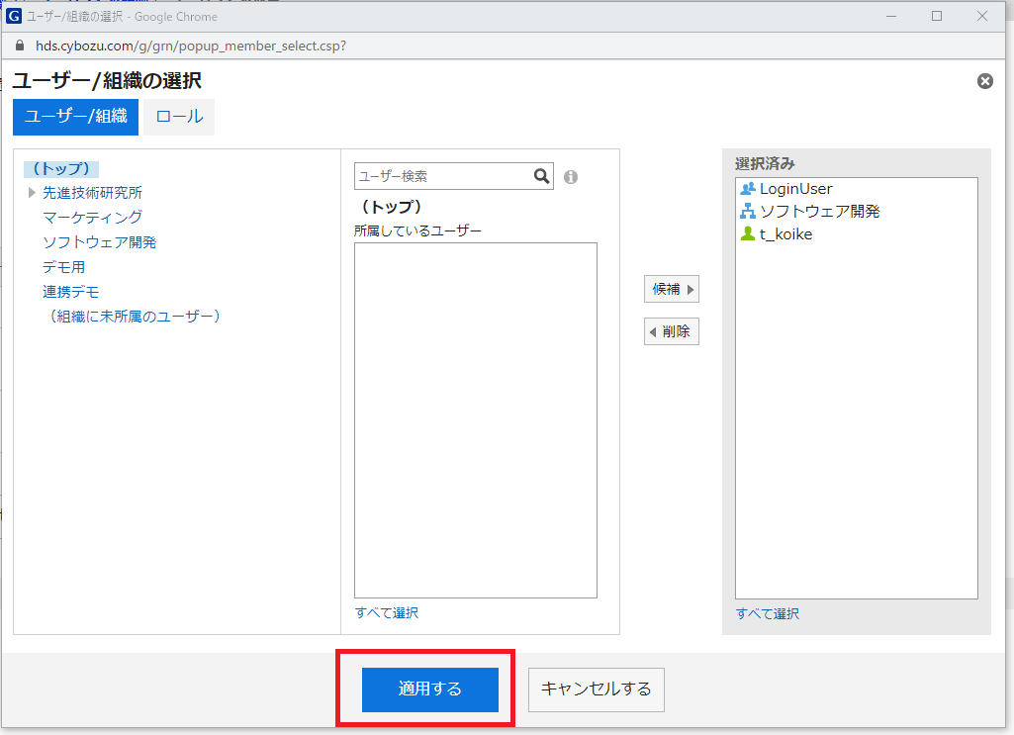
Task: Click the lock icon in address bar
Action: 19,46
